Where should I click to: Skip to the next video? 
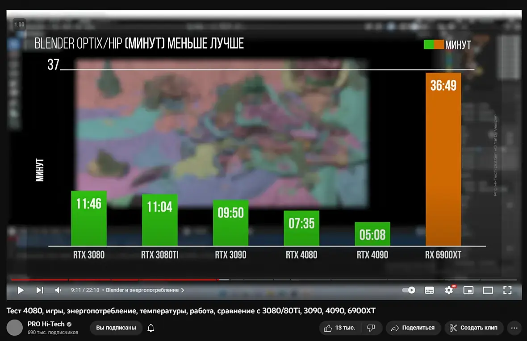tap(40, 290)
